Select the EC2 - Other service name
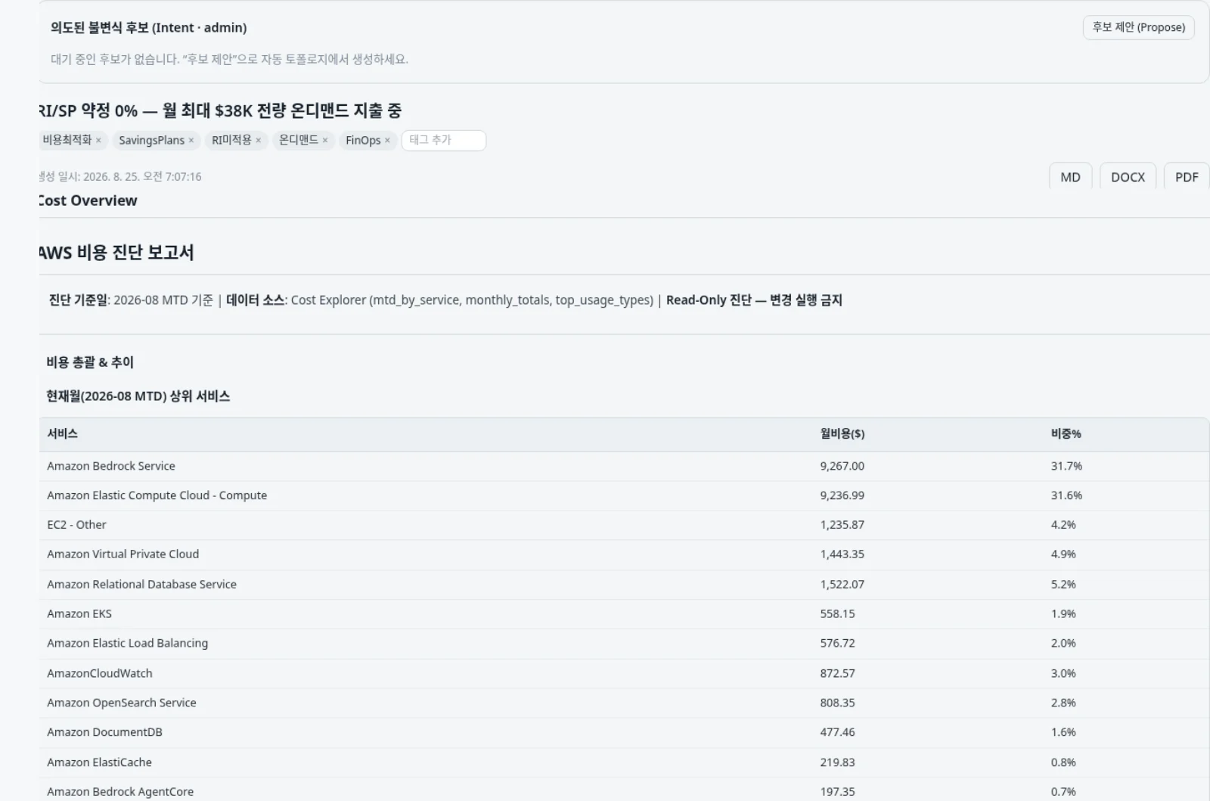This screenshot has height=801, width=1210. point(76,525)
